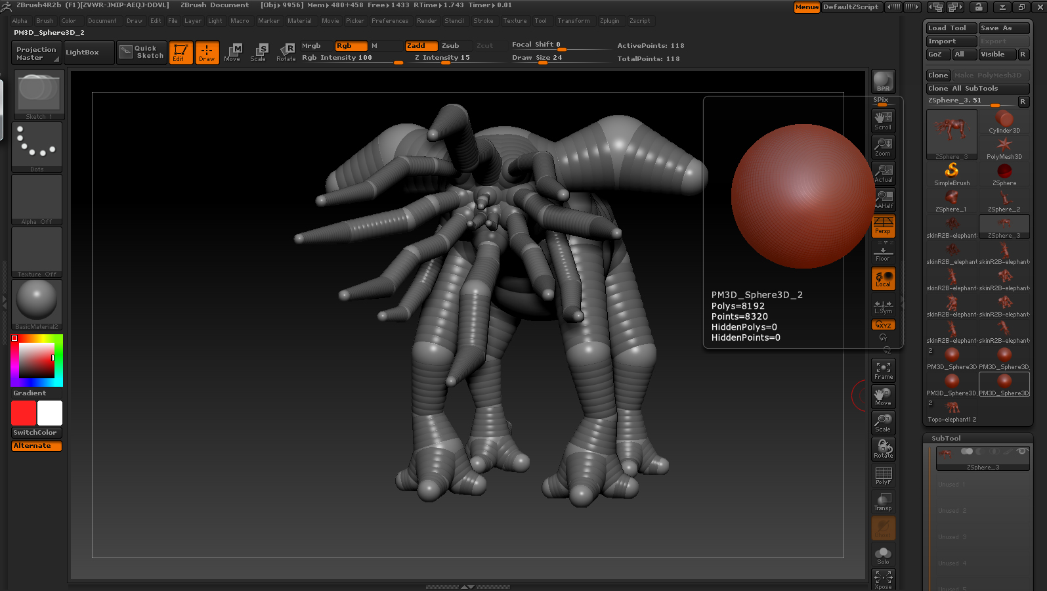Choose the SimpleBrush tool
Screen dimensions: 1047x591
click(952, 175)
